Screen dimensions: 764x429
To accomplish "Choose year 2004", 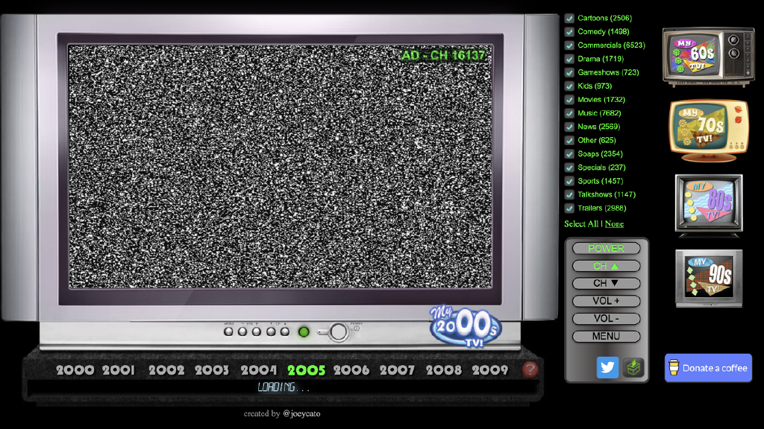I will (259, 370).
